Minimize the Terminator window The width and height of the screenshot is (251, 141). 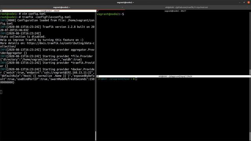click(x=240, y=2)
